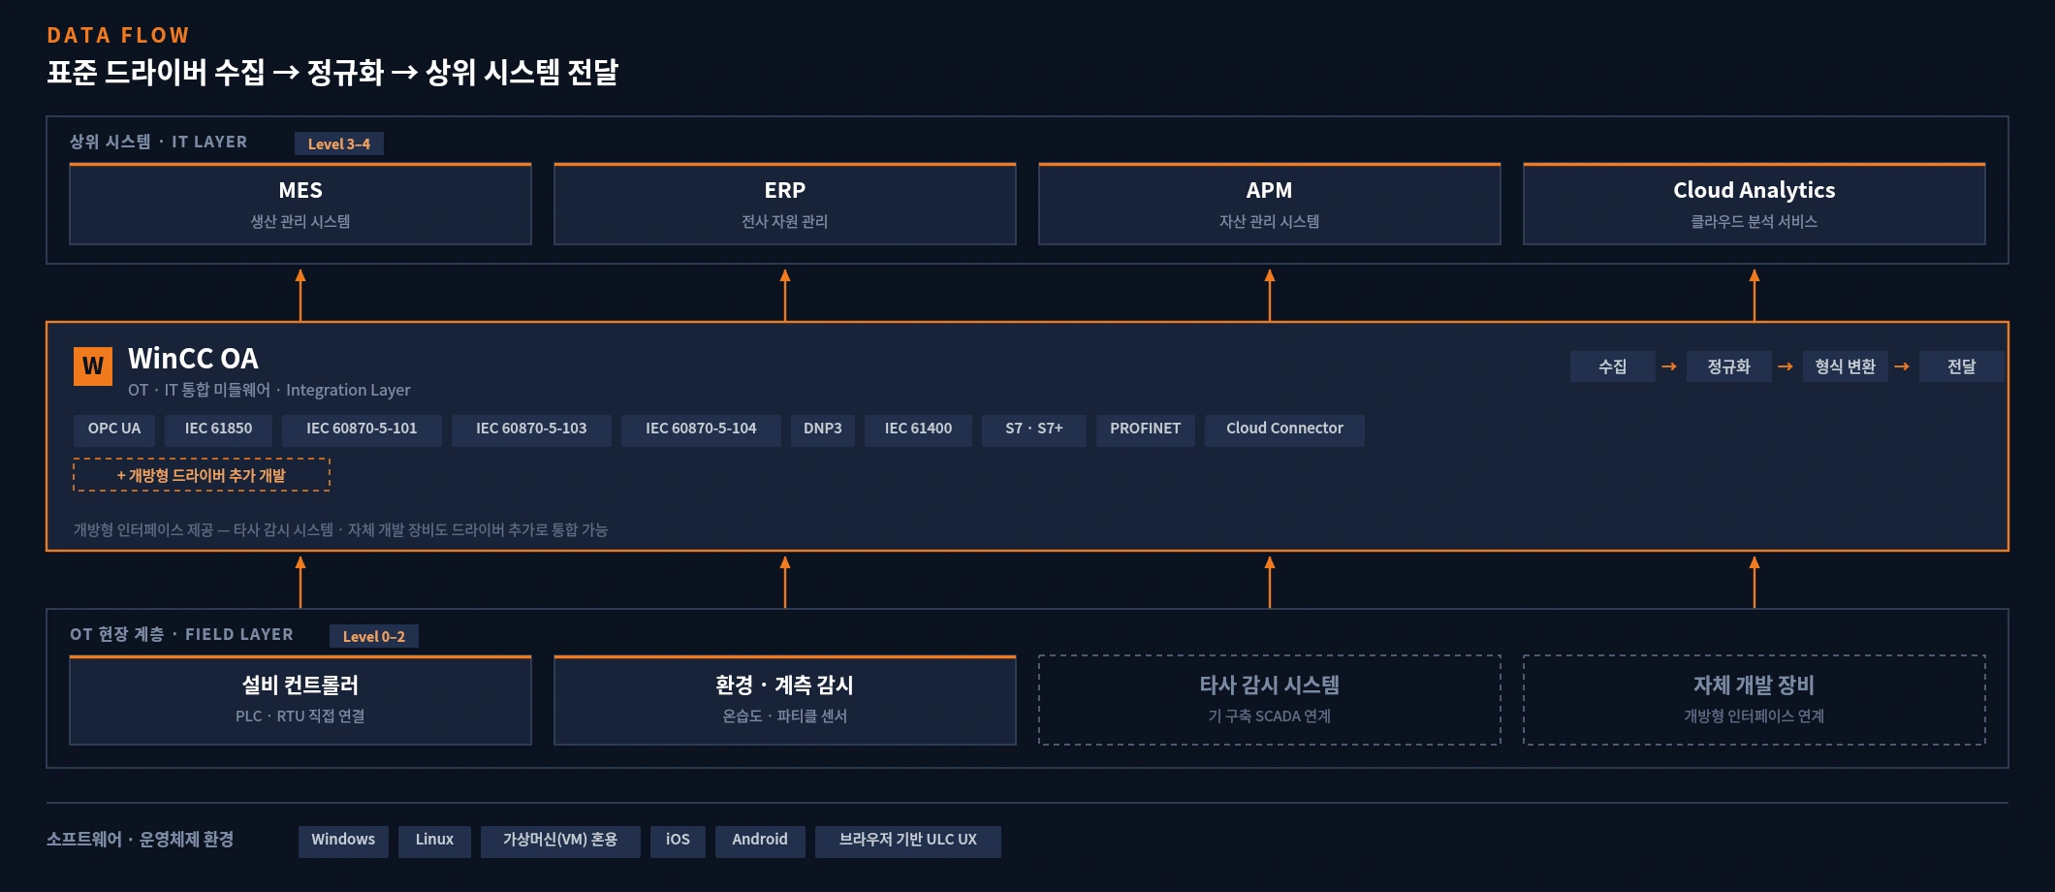
Task: Open the 설비 컨트롤러 card
Action: point(300,700)
